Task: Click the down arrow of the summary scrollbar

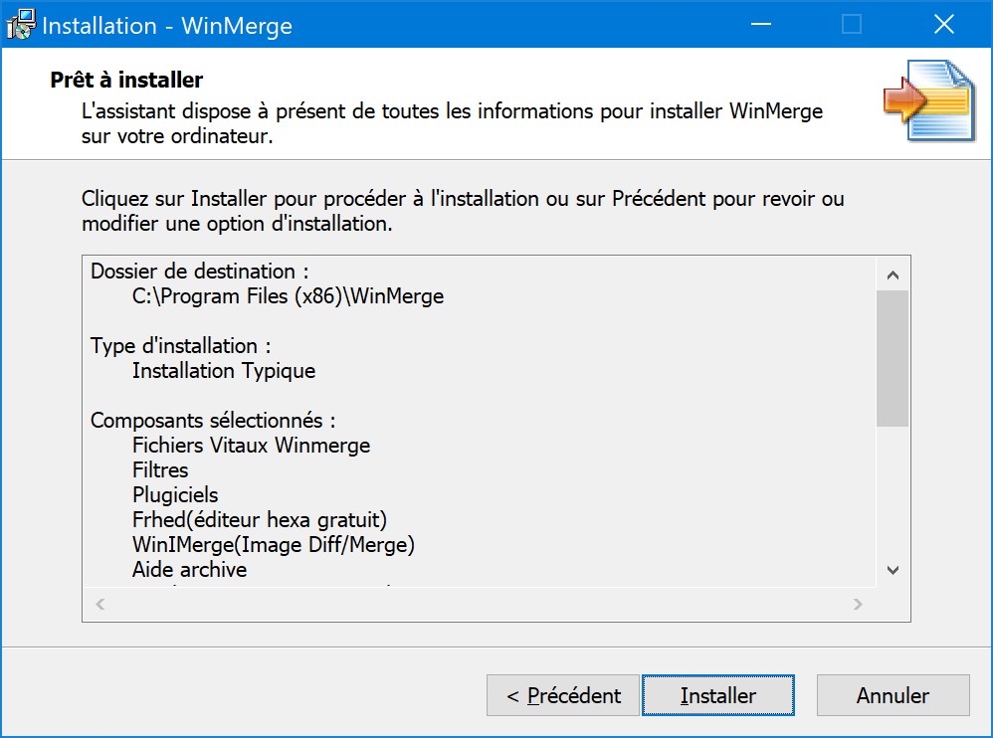Action: point(893,570)
